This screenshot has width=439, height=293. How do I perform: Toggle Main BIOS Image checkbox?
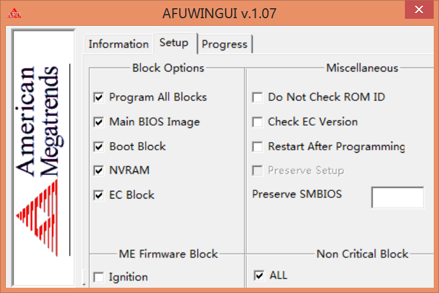pos(99,122)
